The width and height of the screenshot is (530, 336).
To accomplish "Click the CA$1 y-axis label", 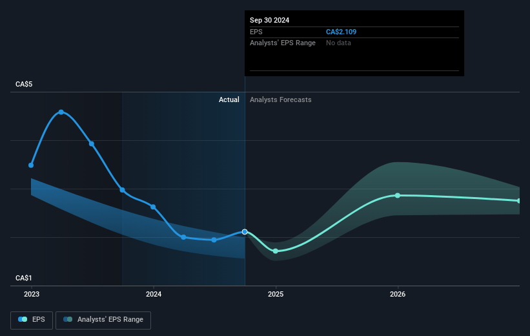I will click(24, 278).
